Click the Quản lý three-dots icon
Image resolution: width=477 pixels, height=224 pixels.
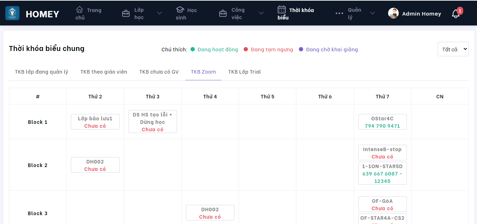tap(339, 13)
